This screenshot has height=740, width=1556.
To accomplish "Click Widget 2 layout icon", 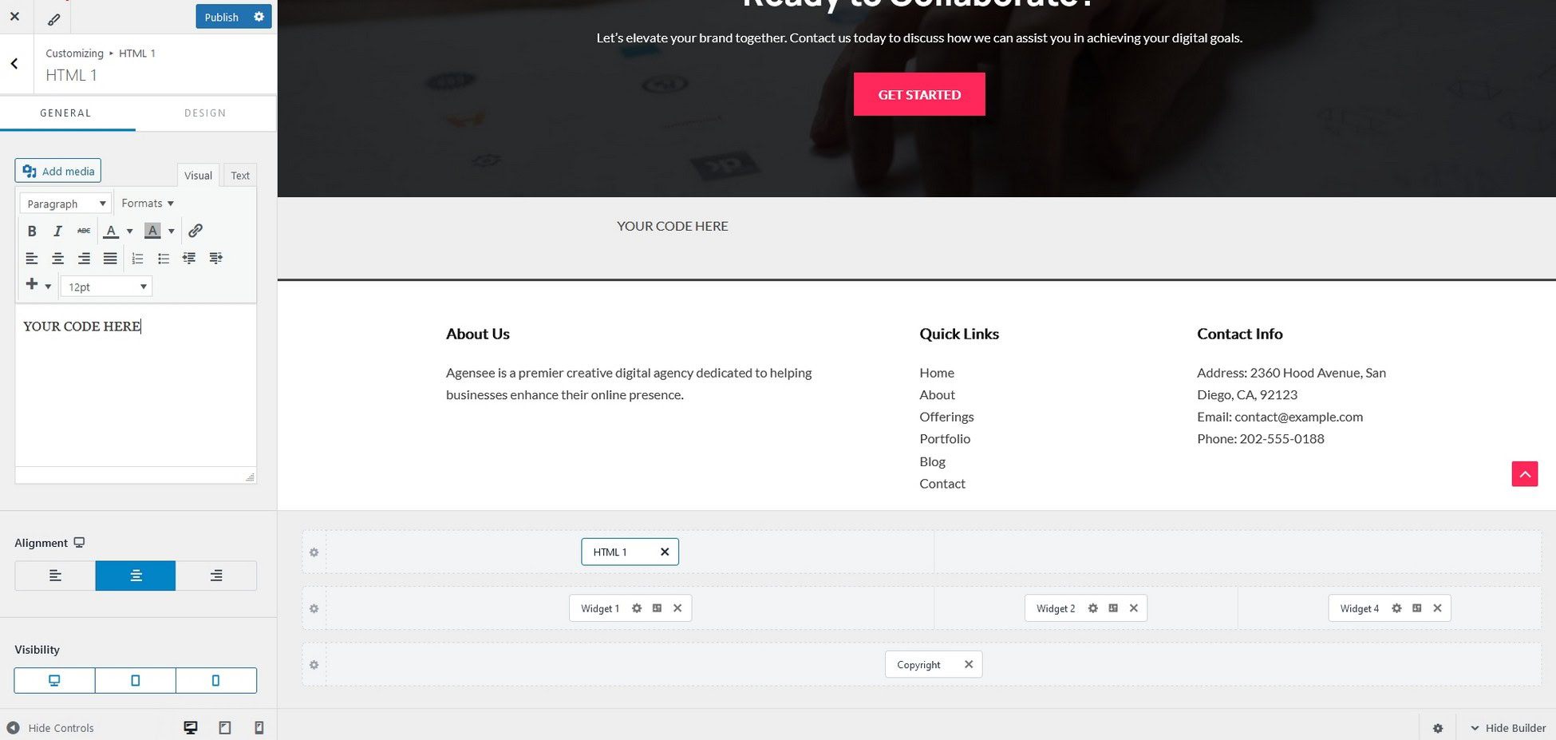I will (x=1113, y=608).
